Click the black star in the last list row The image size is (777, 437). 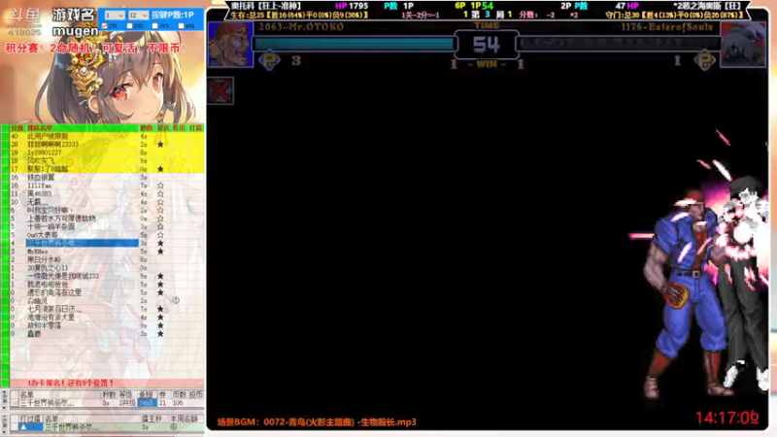pos(160,334)
